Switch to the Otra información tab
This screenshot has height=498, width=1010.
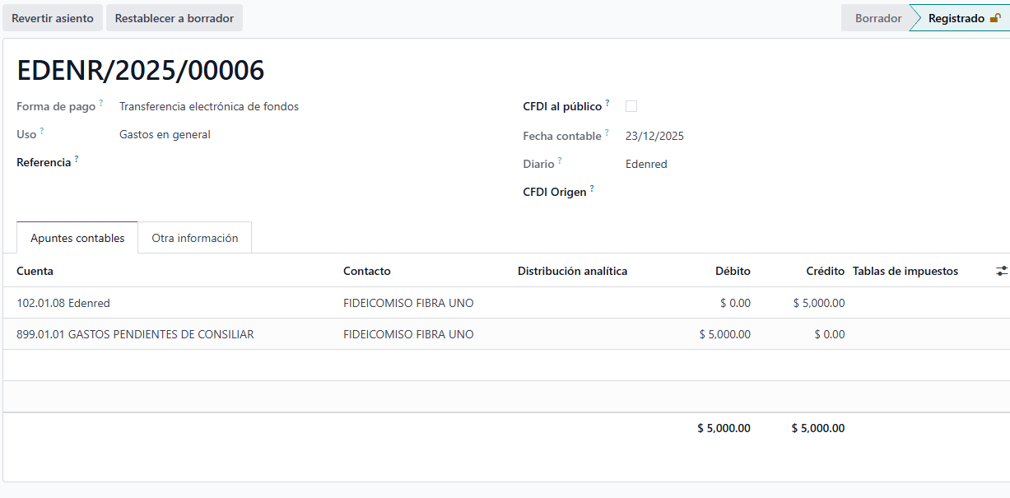(194, 237)
